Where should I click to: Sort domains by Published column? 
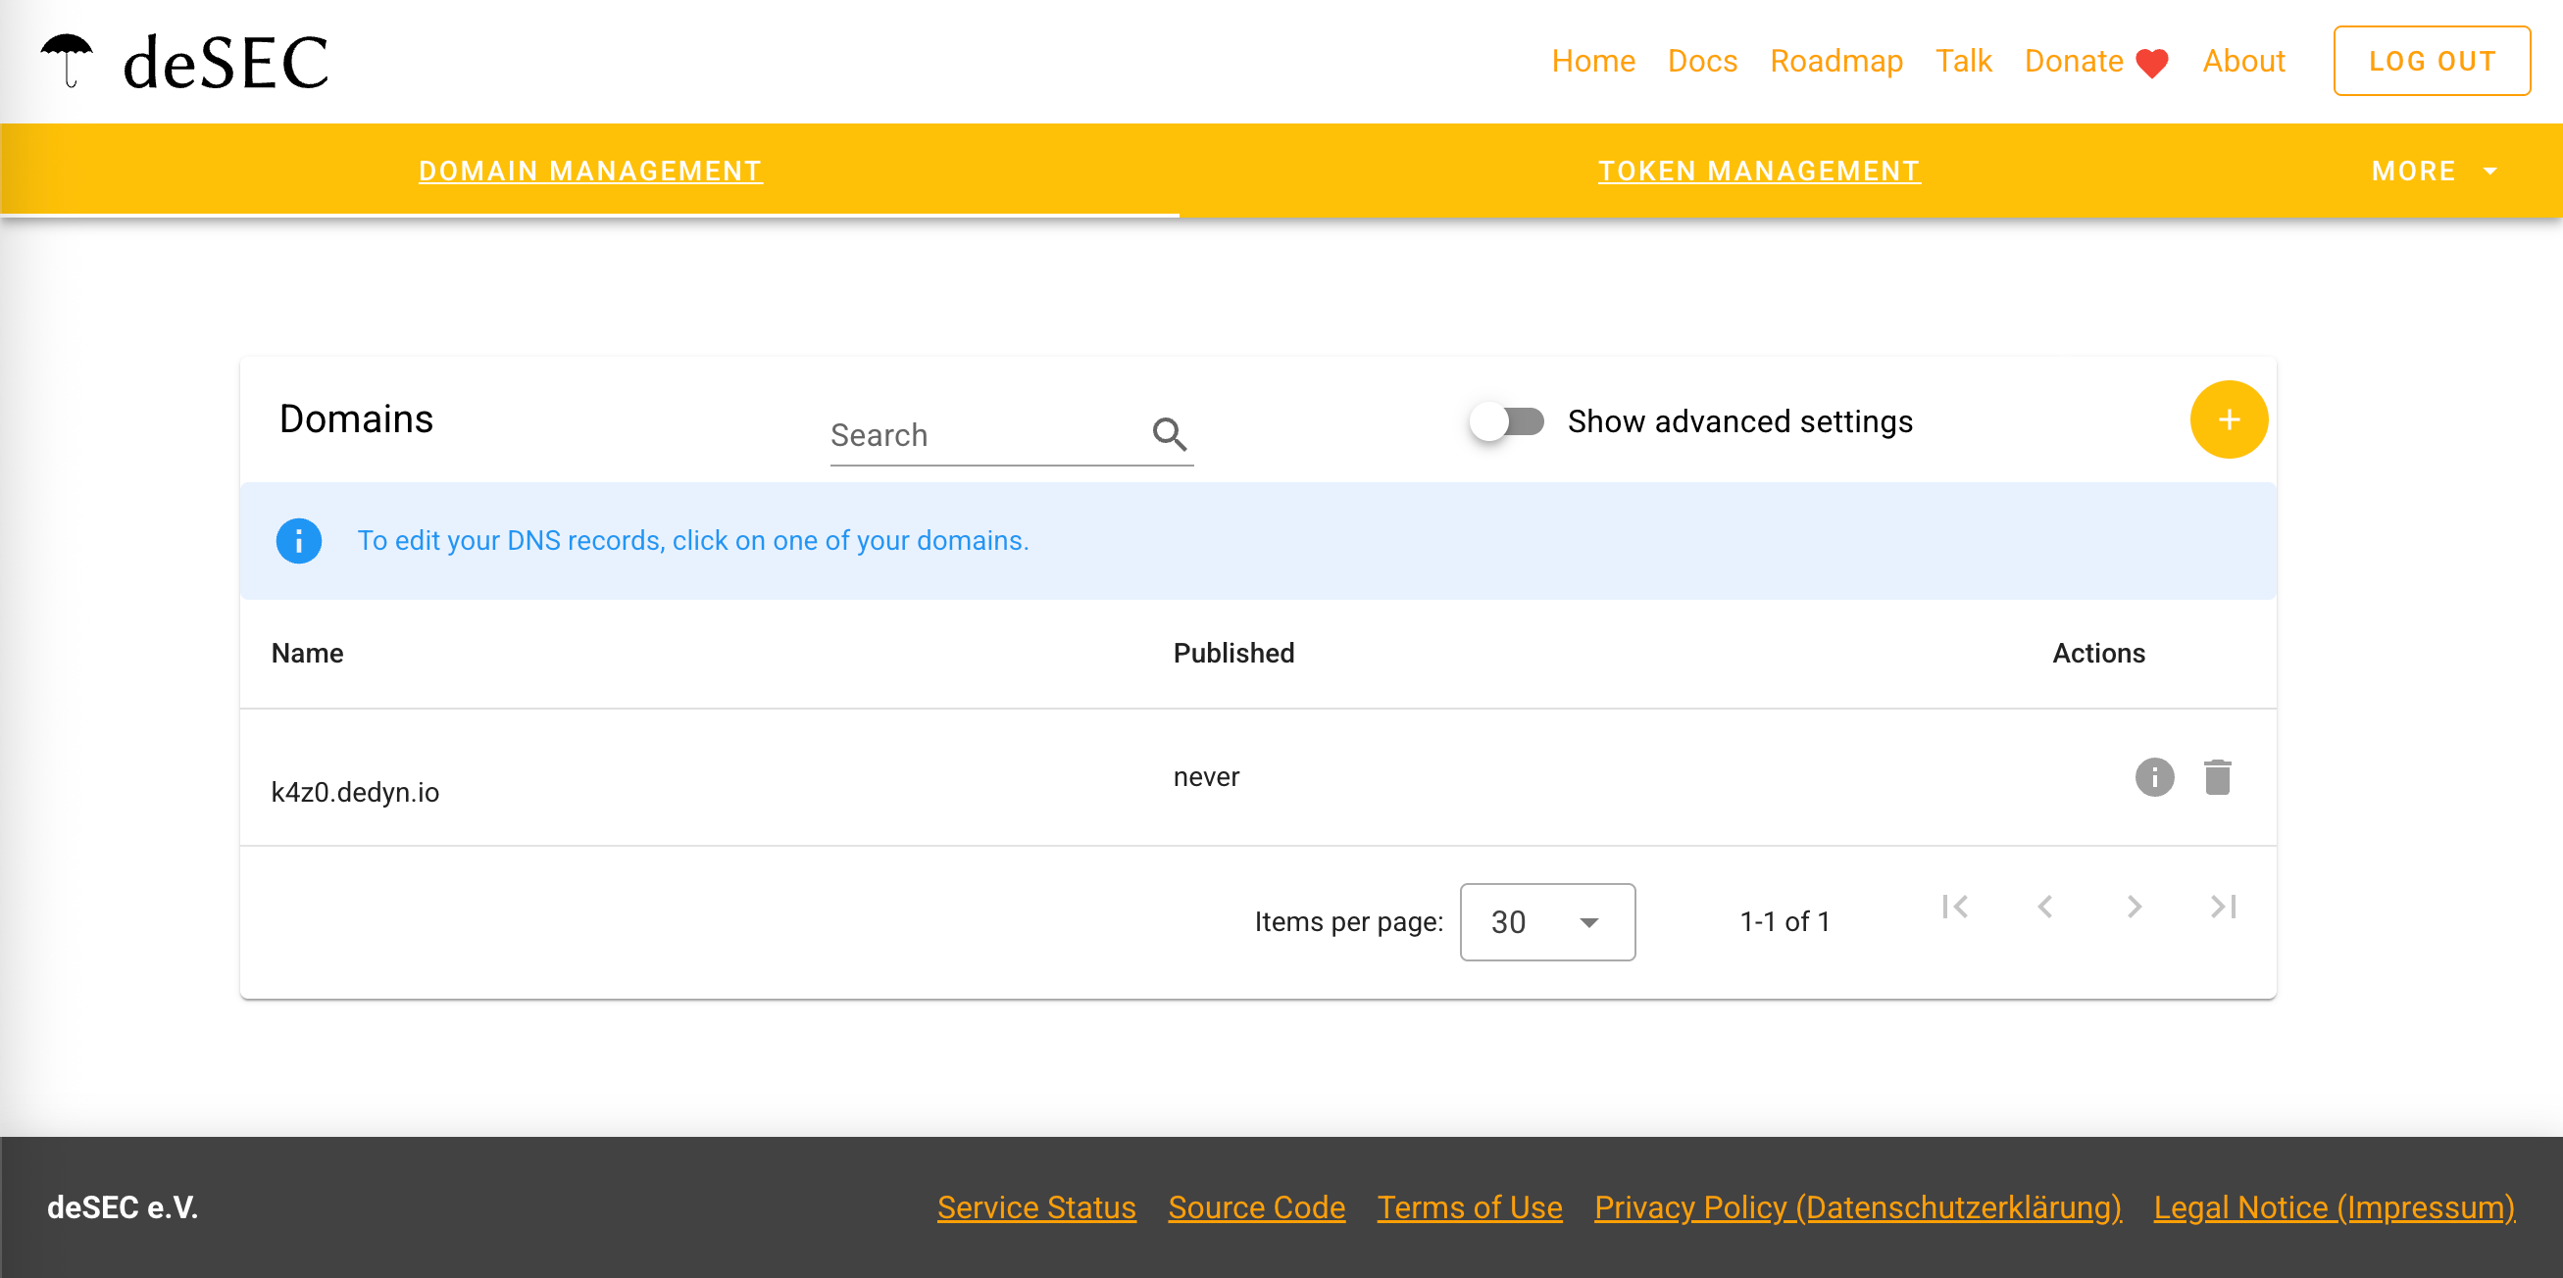[1232, 654]
